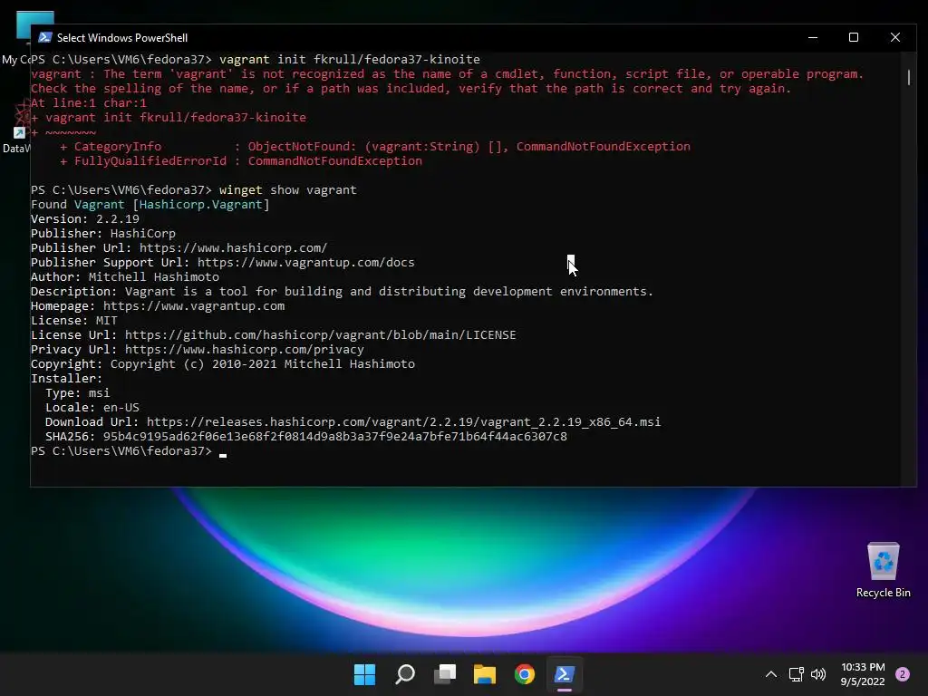
Task: Click 'winget show vagrant' command text
Action: pos(287,190)
